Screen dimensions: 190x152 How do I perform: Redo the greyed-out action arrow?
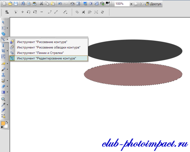pos(66,4)
